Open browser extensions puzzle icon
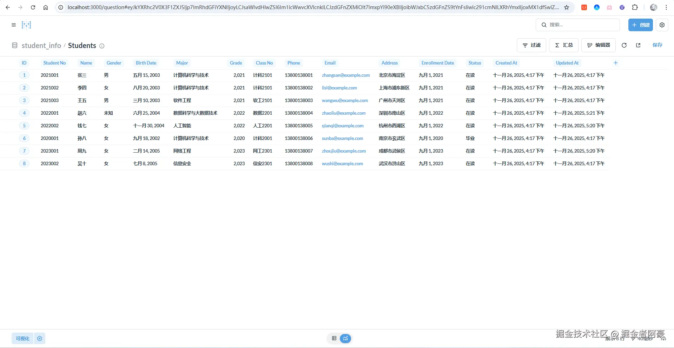The height and width of the screenshot is (348, 674). (635, 7)
